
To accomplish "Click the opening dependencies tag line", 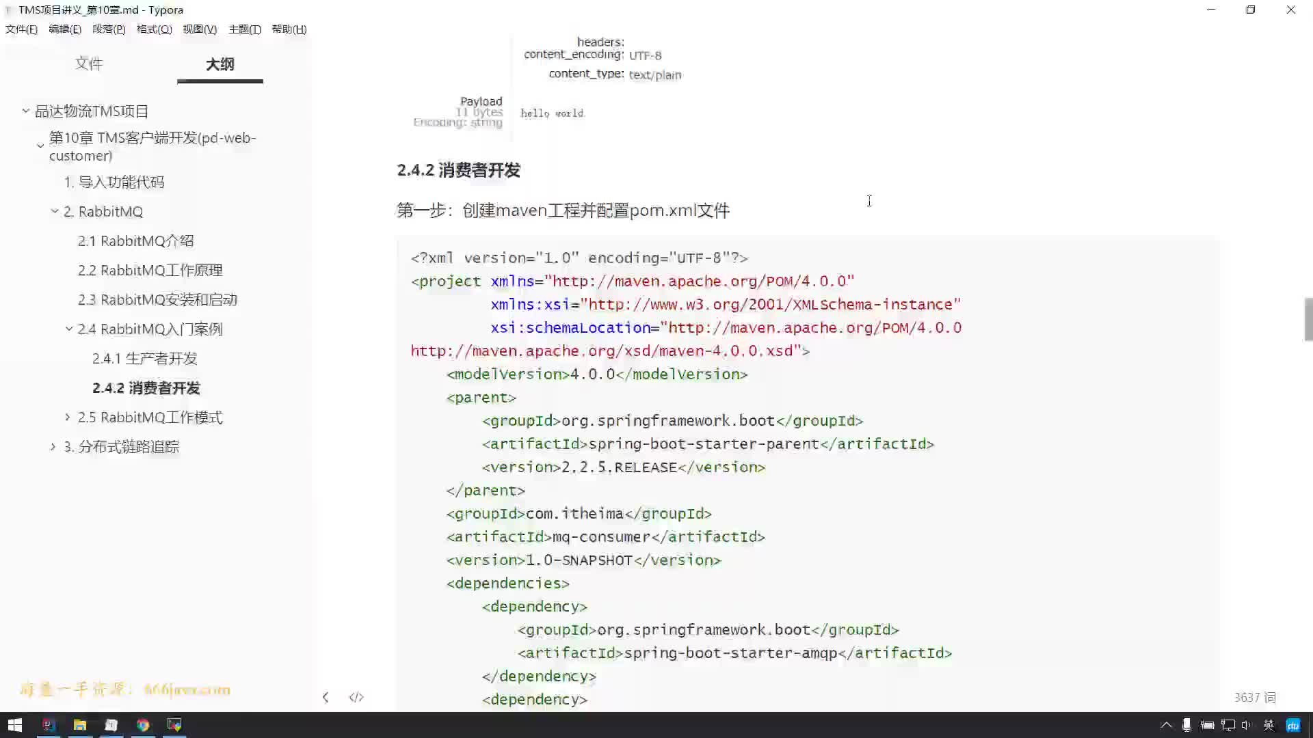I will tap(508, 584).
